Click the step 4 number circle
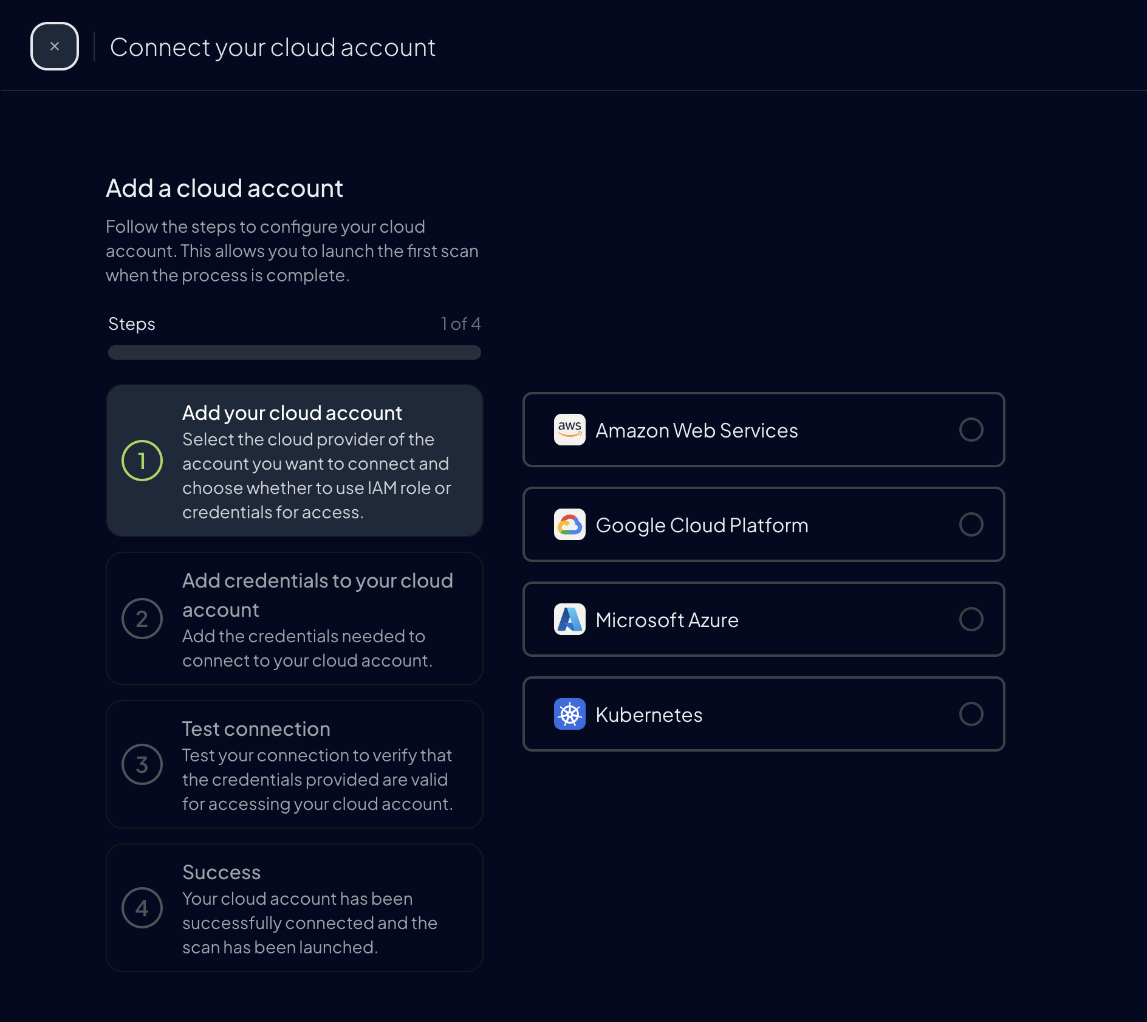 (142, 908)
